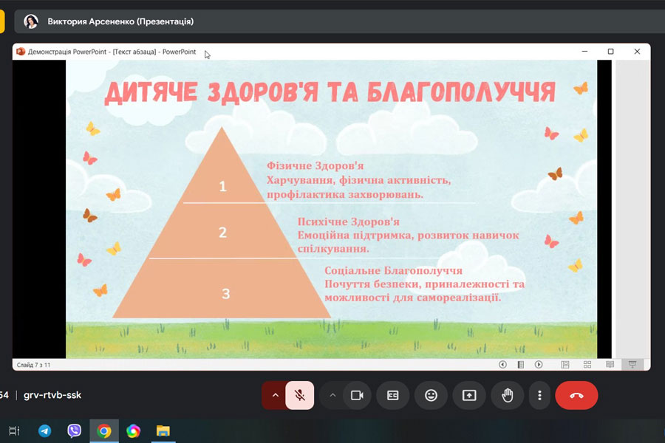Click 'Виктория Арсенко (Презентація)' label

[x=120, y=21]
